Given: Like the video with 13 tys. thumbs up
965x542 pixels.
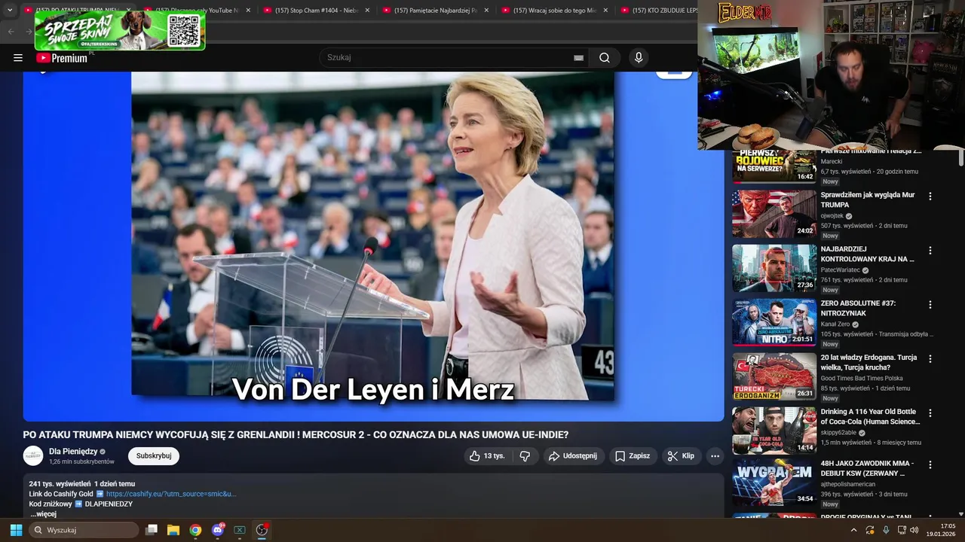Looking at the screenshot, I should (487, 456).
